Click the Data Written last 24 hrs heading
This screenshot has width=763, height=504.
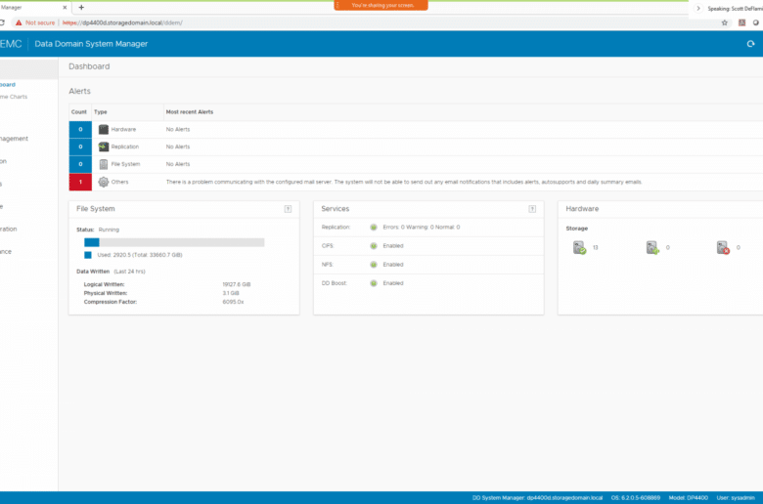(111, 272)
